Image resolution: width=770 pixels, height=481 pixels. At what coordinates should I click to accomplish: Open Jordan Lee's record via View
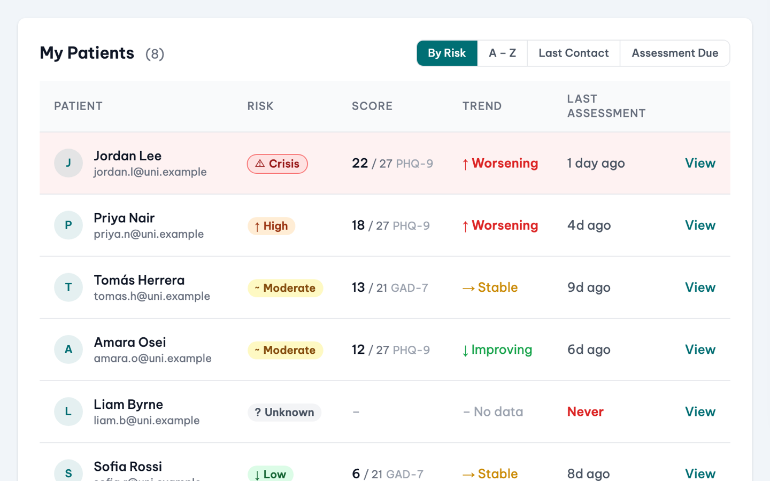700,163
